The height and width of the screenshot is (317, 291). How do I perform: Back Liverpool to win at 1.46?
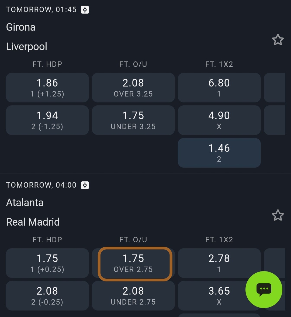(219, 153)
